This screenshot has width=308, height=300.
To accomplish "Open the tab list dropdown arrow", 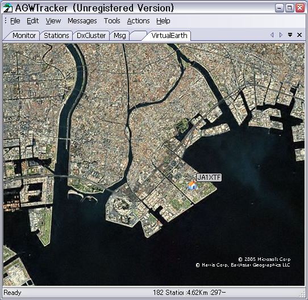I will (290, 35).
